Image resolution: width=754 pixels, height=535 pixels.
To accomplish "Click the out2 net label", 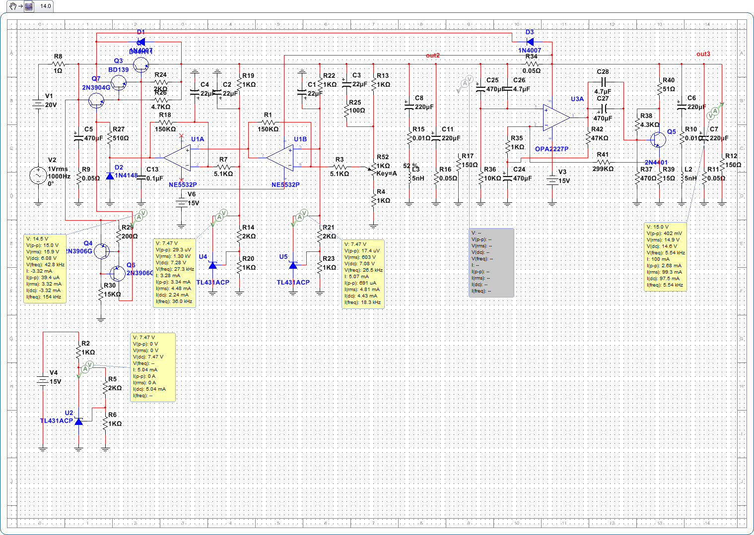I will click(432, 56).
